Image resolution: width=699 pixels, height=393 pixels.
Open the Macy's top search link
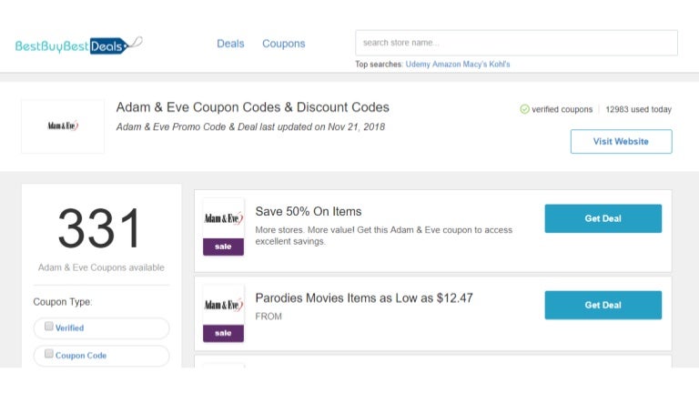coord(475,65)
